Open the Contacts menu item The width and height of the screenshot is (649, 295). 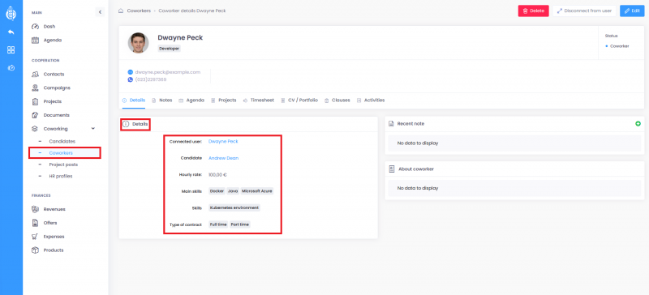click(54, 74)
